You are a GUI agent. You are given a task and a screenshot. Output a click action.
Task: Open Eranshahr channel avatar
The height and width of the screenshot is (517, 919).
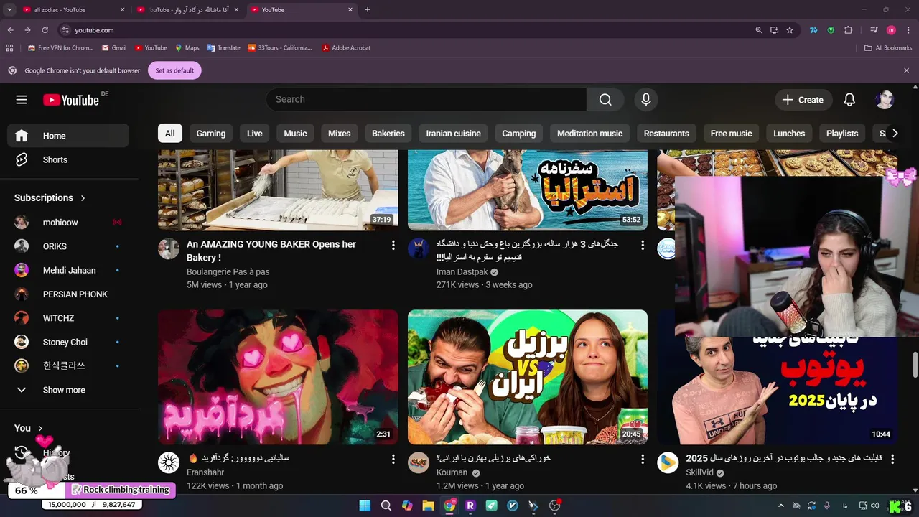tap(169, 462)
